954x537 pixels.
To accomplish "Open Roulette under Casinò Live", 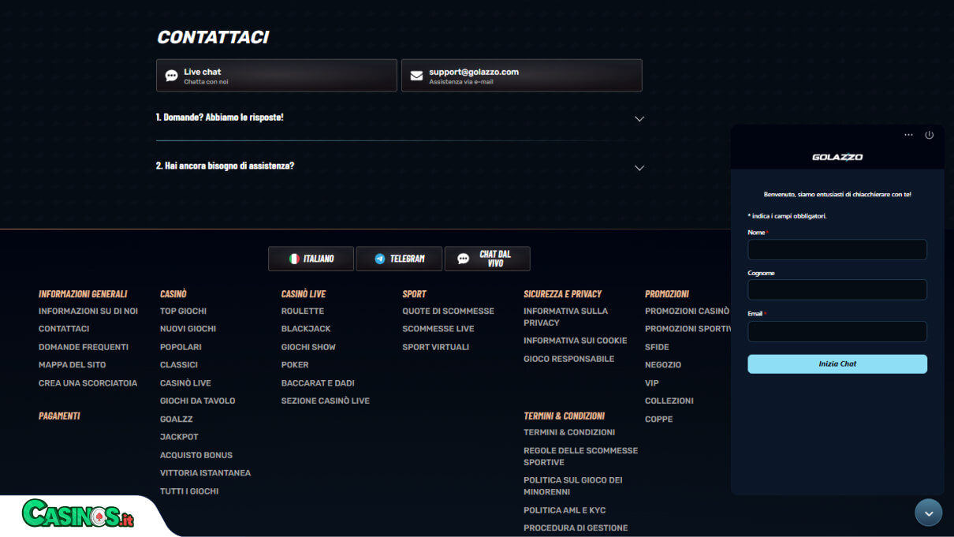I will click(x=303, y=311).
